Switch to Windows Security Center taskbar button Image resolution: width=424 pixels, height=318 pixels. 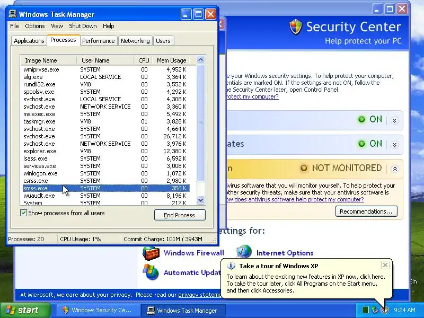pyautogui.click(x=98, y=310)
